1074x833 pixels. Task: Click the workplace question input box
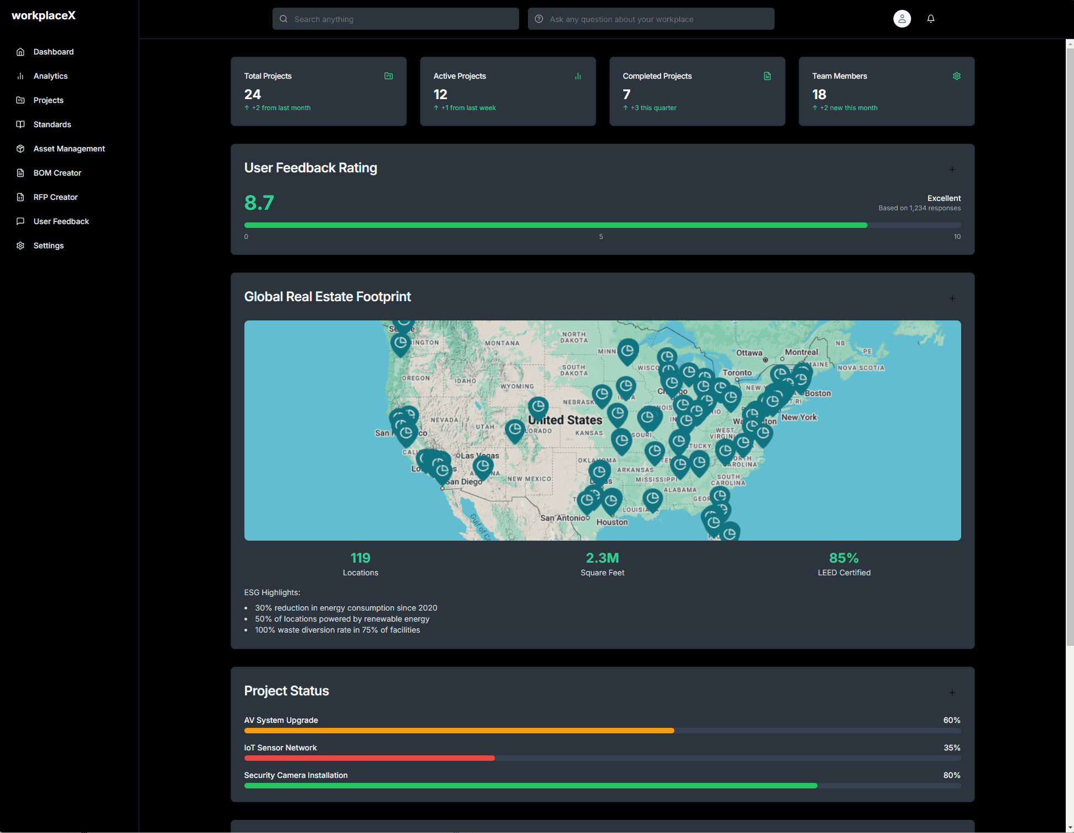[x=651, y=19]
